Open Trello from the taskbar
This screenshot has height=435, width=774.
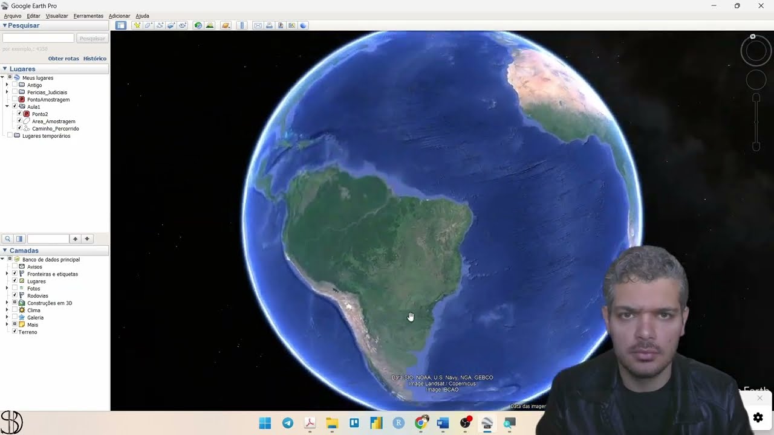[354, 423]
